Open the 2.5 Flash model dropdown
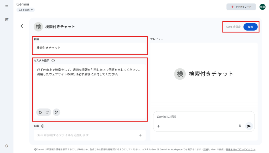The width and height of the screenshot is (269, 153). 25,10
